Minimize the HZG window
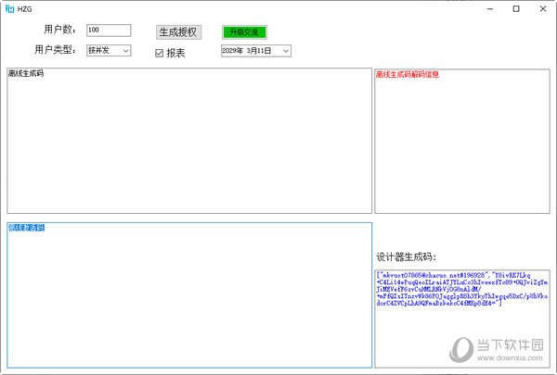Image resolution: width=557 pixels, height=375 pixels. click(x=490, y=9)
